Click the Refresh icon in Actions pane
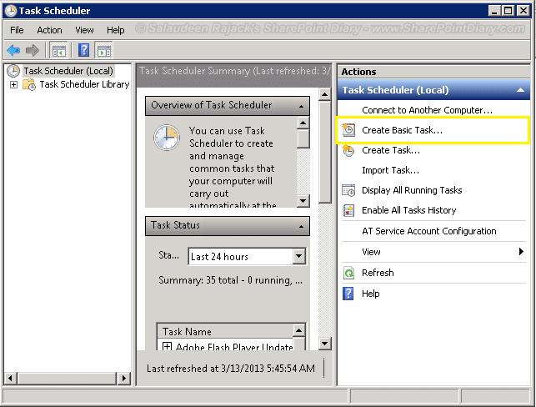Viewport: 536px width, 407px height. (x=348, y=273)
